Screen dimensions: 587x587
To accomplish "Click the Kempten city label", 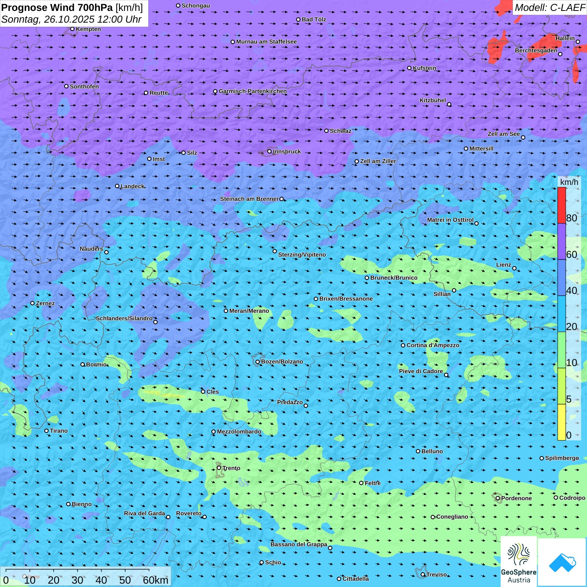I will [88, 29].
